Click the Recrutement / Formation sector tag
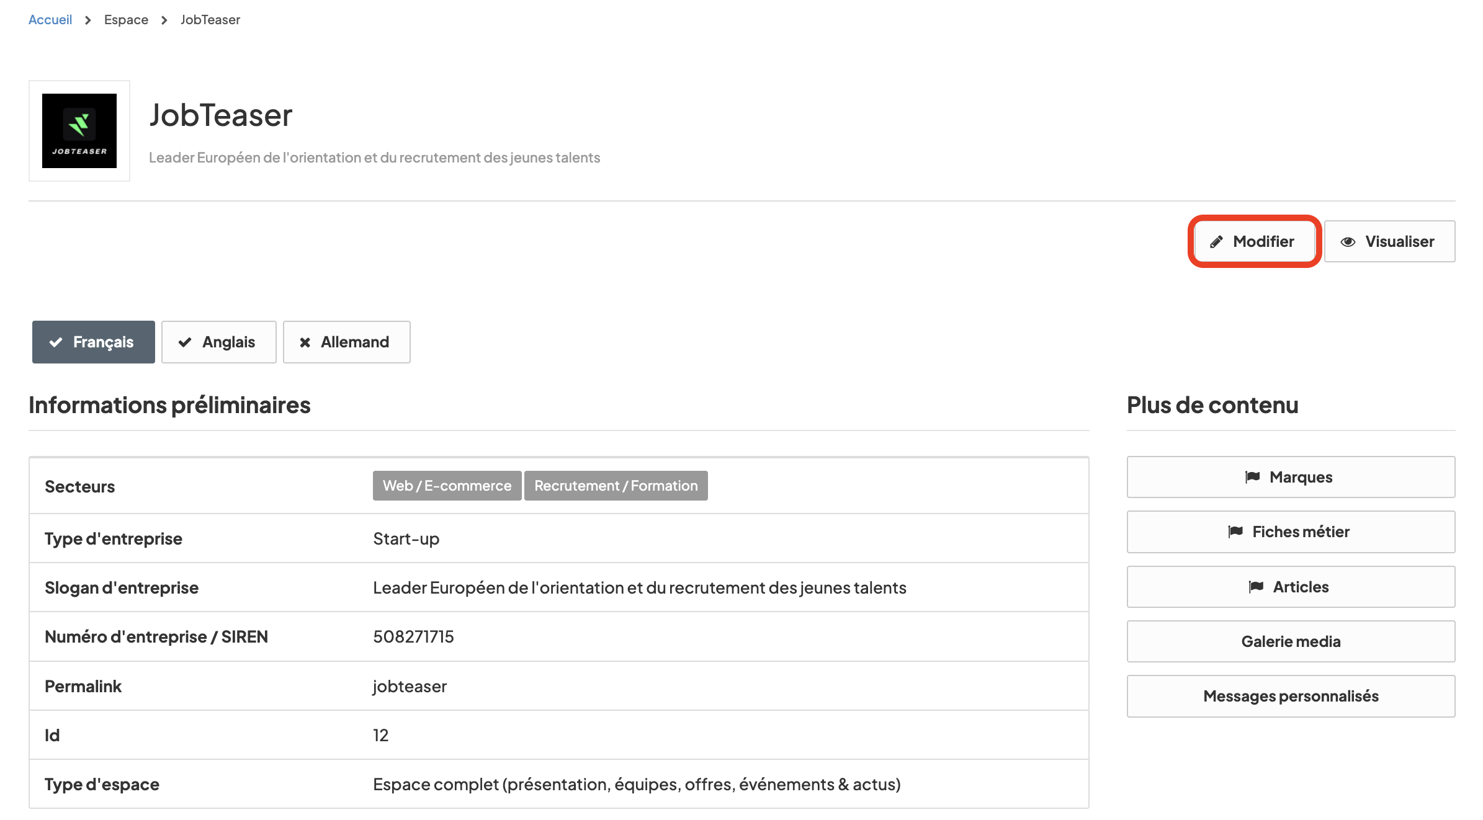 point(616,486)
